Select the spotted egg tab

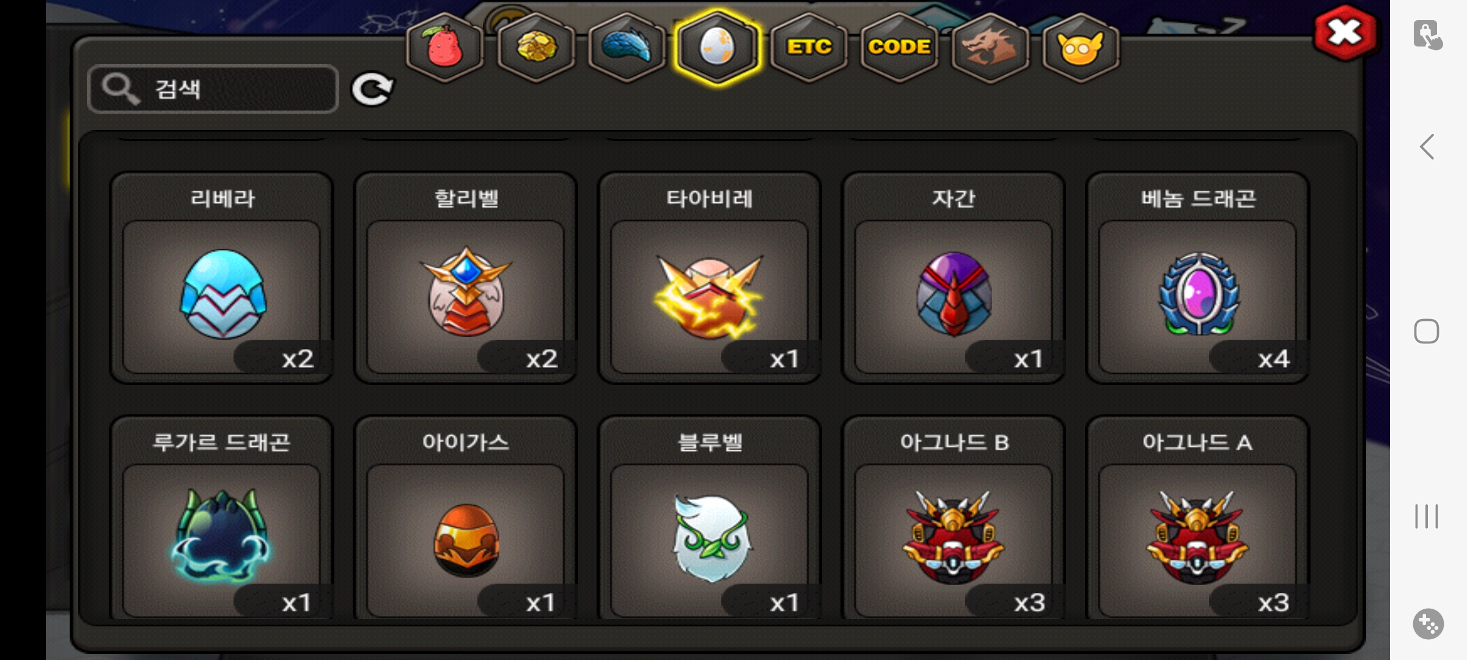click(x=717, y=47)
